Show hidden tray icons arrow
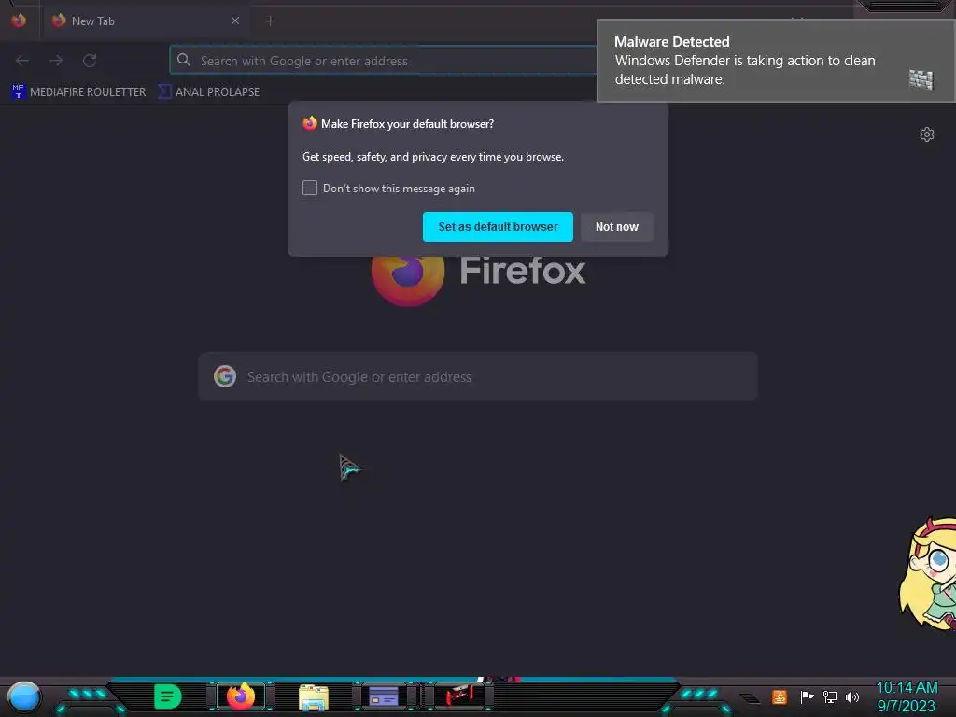Screen dimensions: 956x717 coord(750,697)
